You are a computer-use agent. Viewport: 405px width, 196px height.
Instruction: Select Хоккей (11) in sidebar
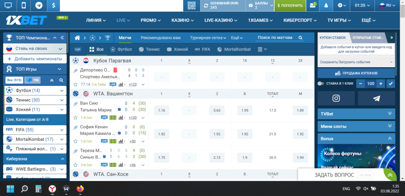(x=34, y=109)
